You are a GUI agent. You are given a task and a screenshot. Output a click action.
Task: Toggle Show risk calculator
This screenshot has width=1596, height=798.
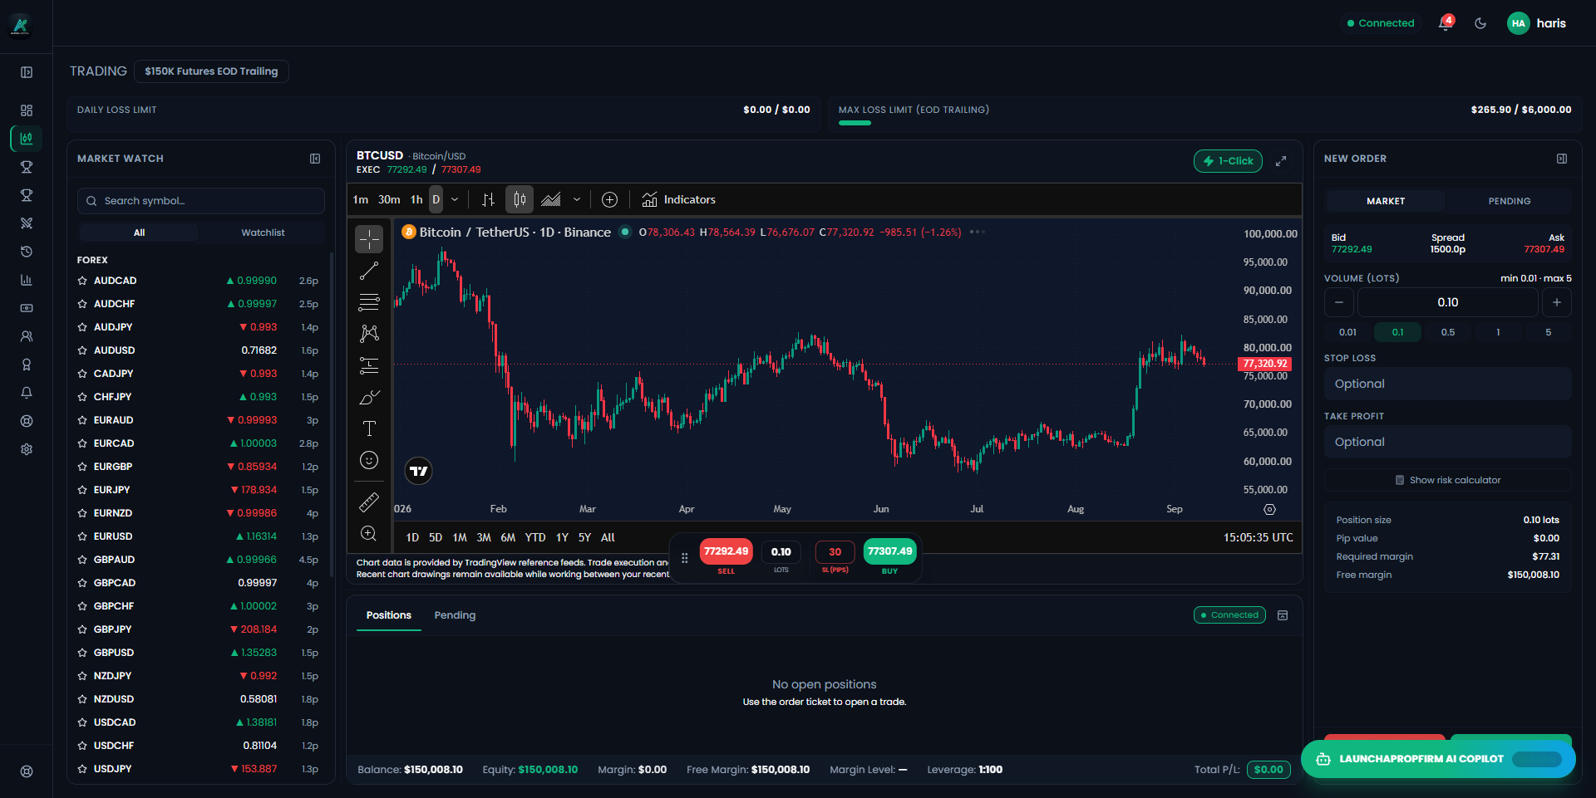(x=1448, y=480)
